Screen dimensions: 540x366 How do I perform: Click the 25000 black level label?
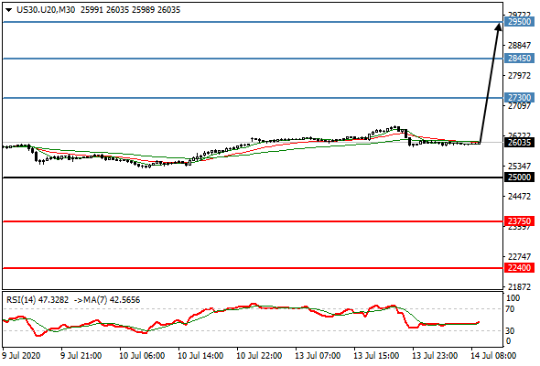point(519,178)
